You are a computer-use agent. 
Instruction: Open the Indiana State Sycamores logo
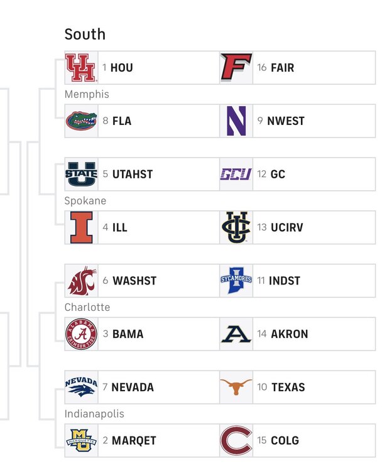[x=236, y=281]
